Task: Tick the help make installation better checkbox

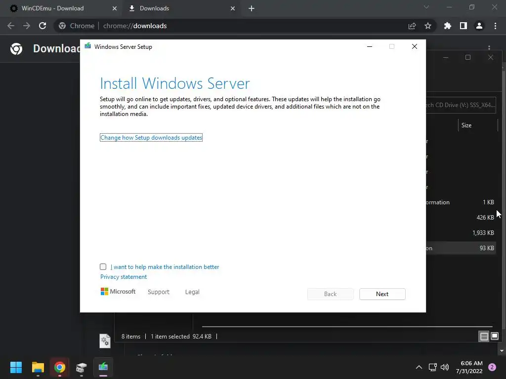Action: [103, 266]
